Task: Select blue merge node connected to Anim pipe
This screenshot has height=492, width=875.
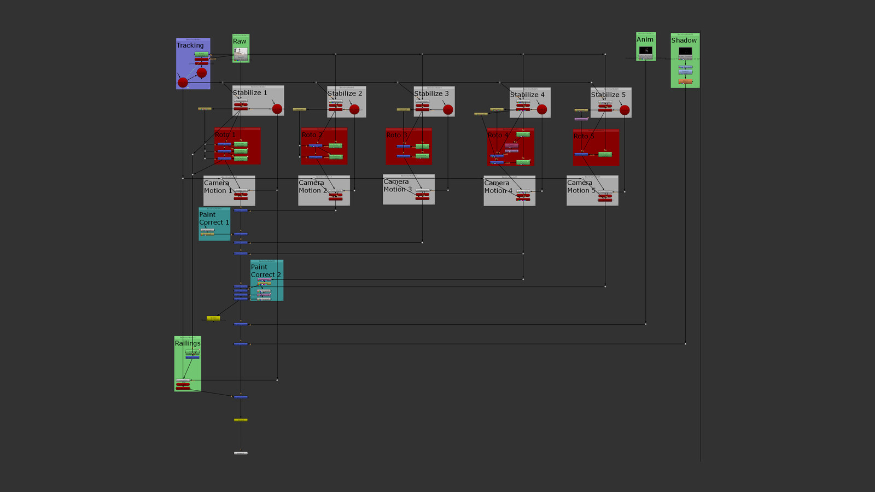Action: (x=241, y=324)
